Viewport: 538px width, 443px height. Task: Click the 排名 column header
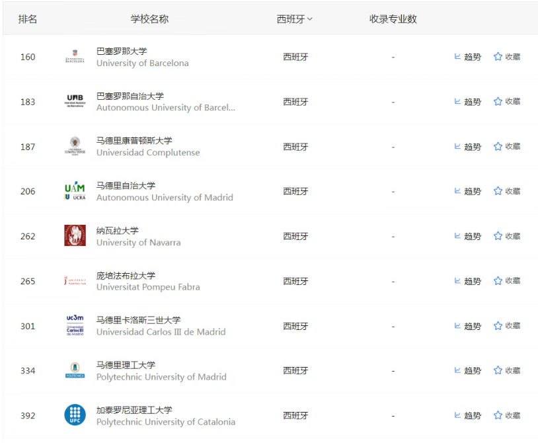28,19
